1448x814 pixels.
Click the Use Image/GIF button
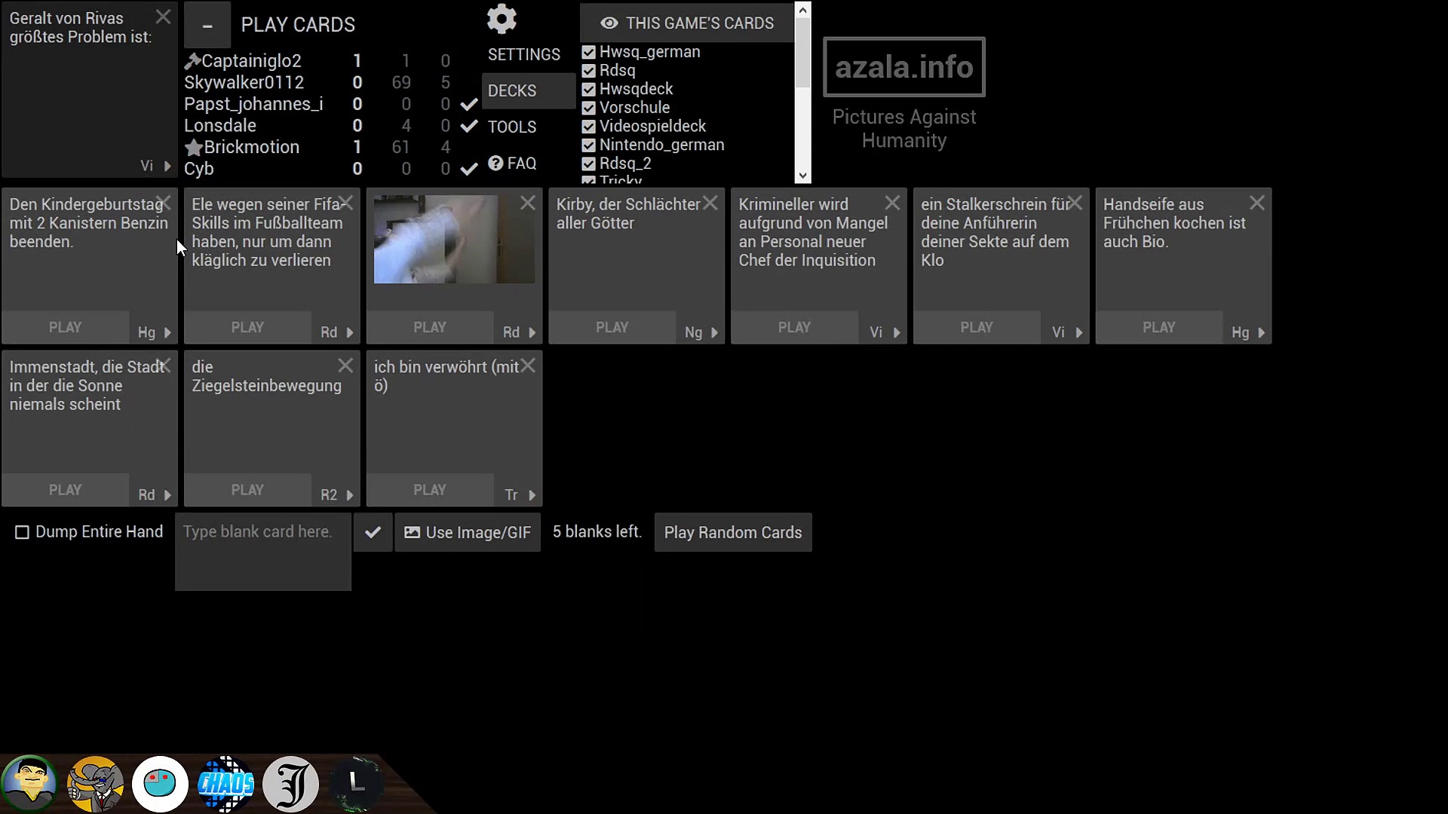[468, 532]
